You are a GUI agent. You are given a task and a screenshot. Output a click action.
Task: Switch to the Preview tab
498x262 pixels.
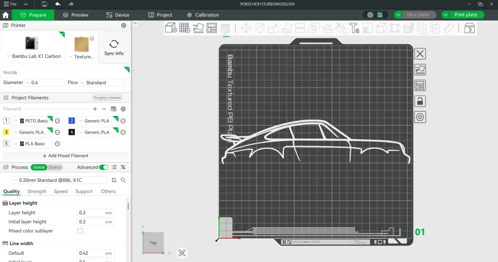76,15
